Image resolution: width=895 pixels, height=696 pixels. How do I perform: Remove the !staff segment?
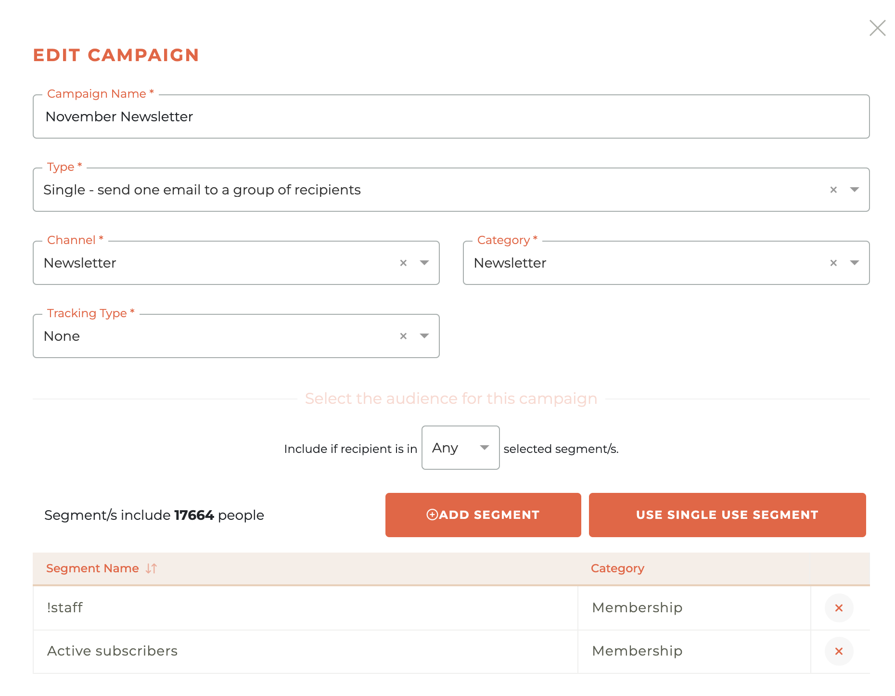point(839,608)
